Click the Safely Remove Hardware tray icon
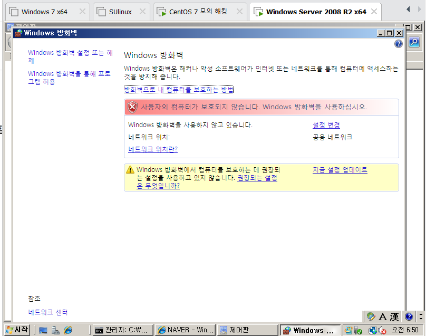The height and width of the screenshot is (336, 426). [357, 331]
